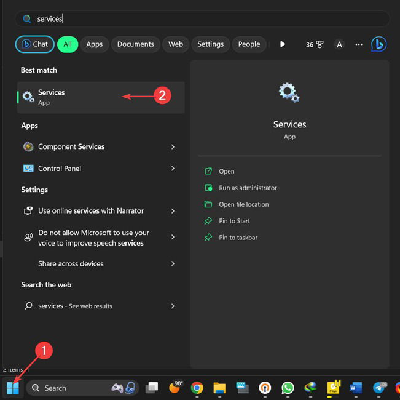
Task: Expand the Component Services result chevron
Action: [173, 147]
